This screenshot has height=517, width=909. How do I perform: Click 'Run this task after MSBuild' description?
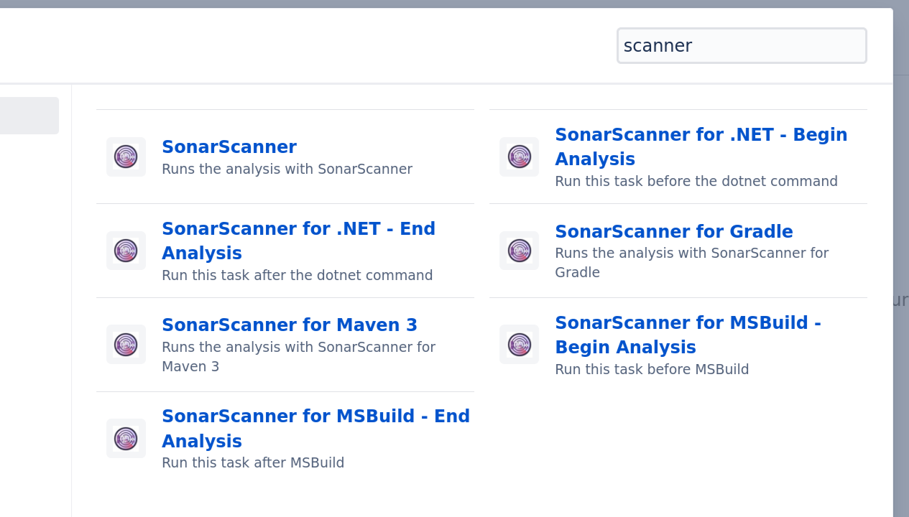pyautogui.click(x=252, y=463)
